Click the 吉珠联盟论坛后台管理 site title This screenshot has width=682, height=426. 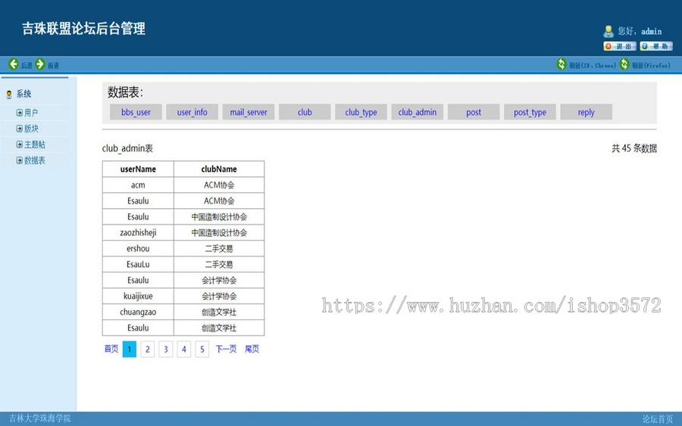pos(83,29)
